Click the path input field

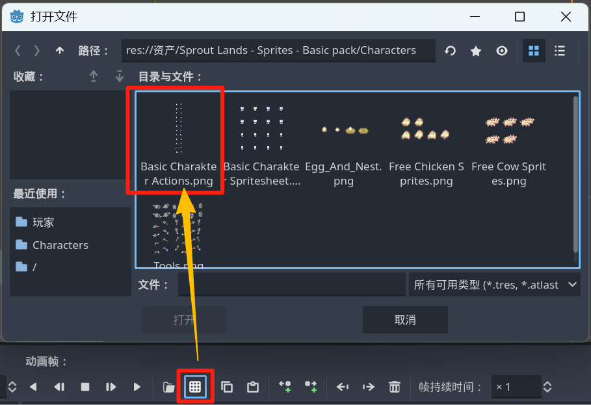pos(278,51)
